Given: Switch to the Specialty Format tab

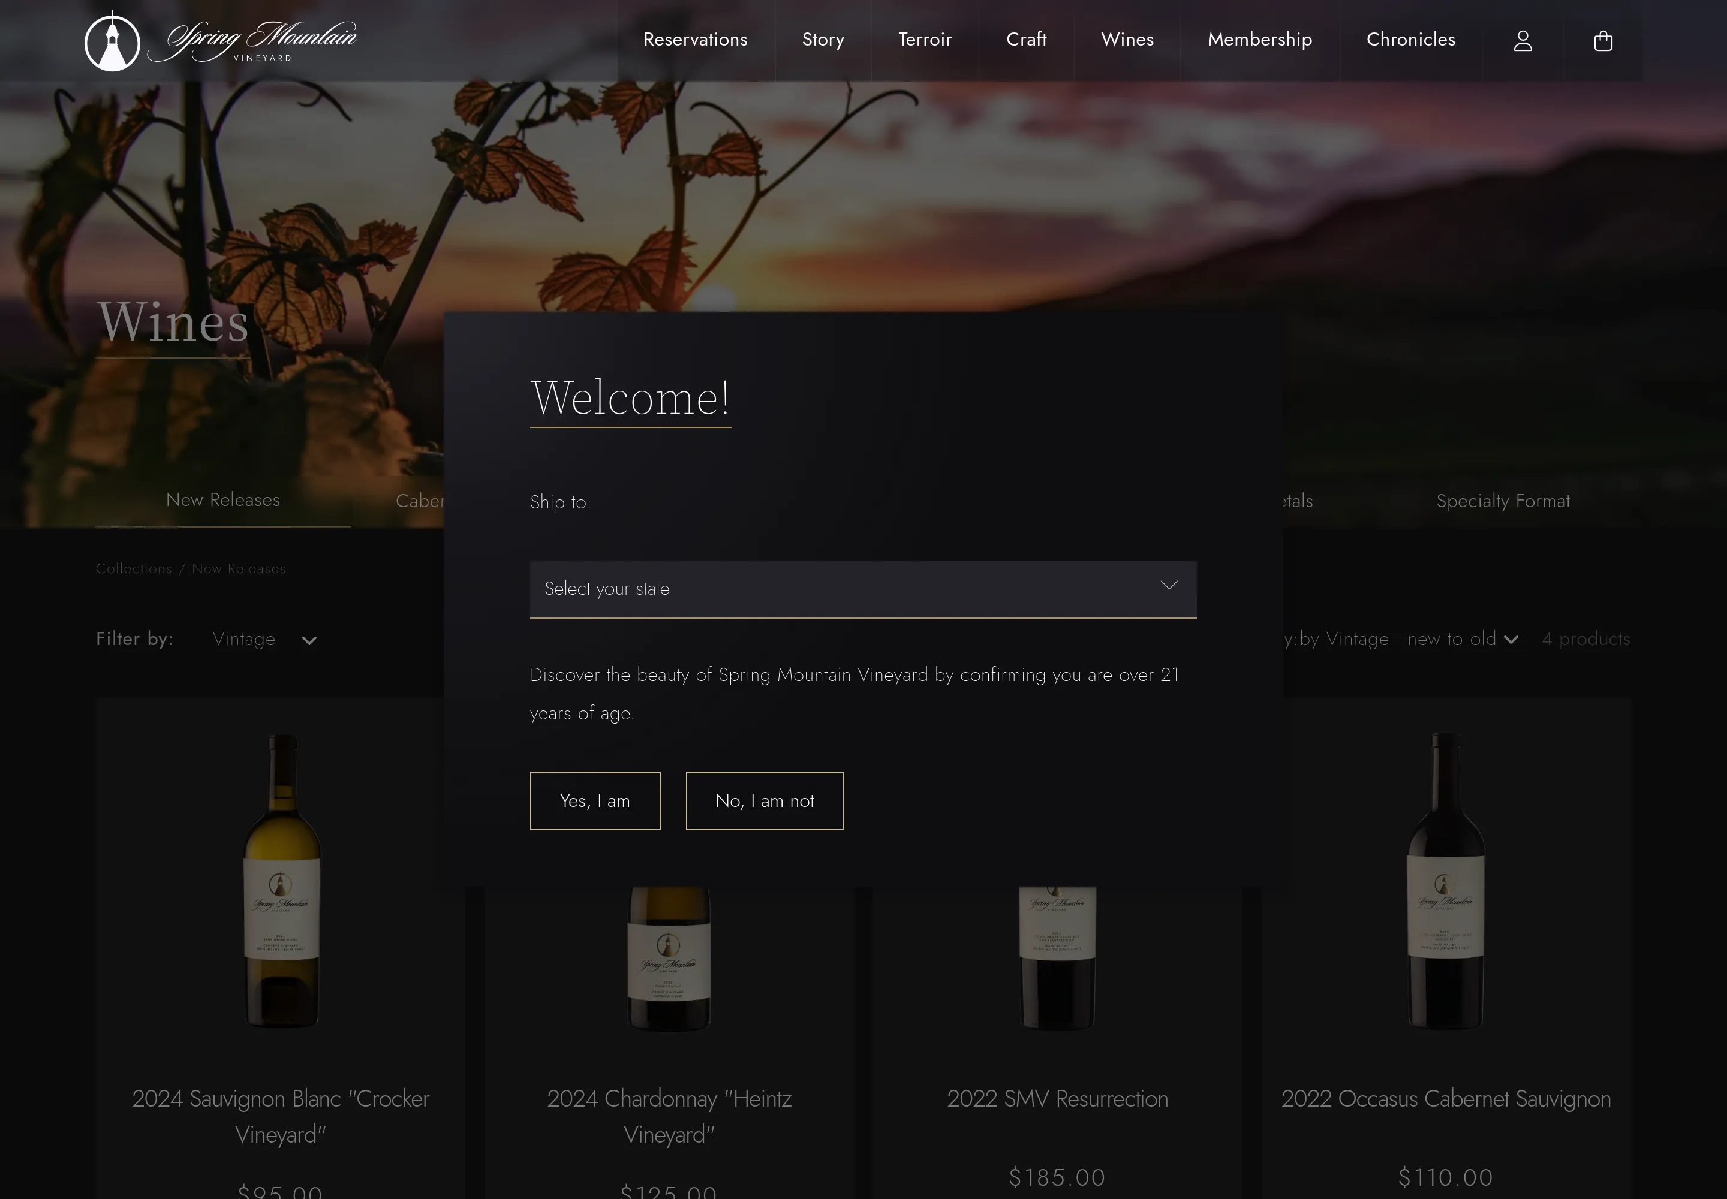Looking at the screenshot, I should tap(1503, 501).
